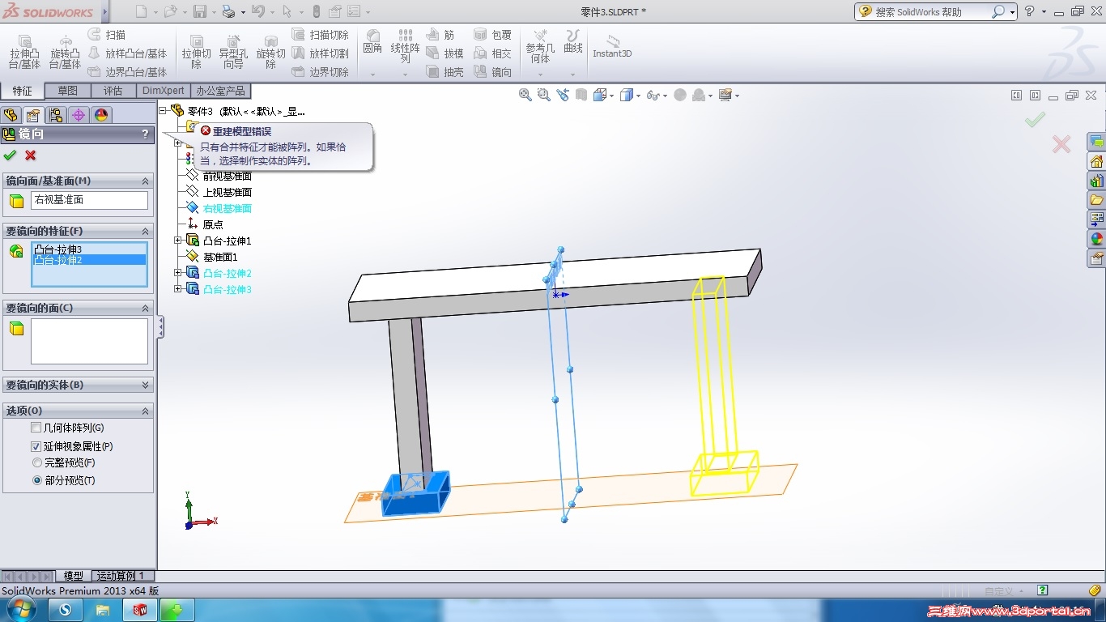Collapse the 要镜向的面(C) section

[146, 309]
